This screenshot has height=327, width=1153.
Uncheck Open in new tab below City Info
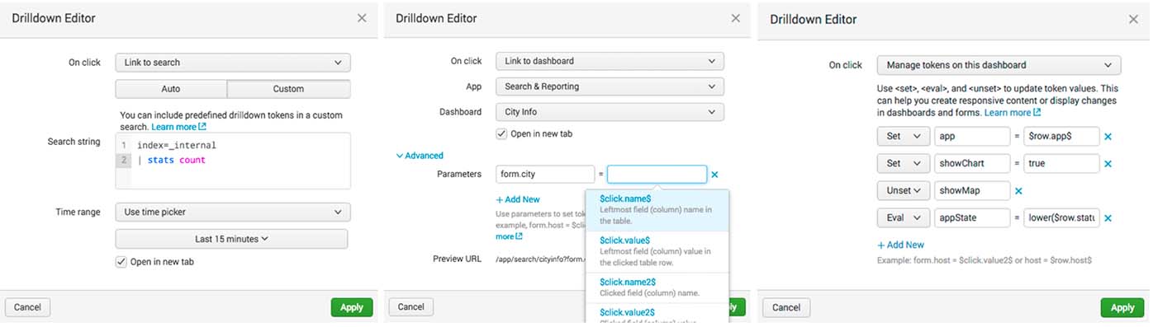(501, 133)
